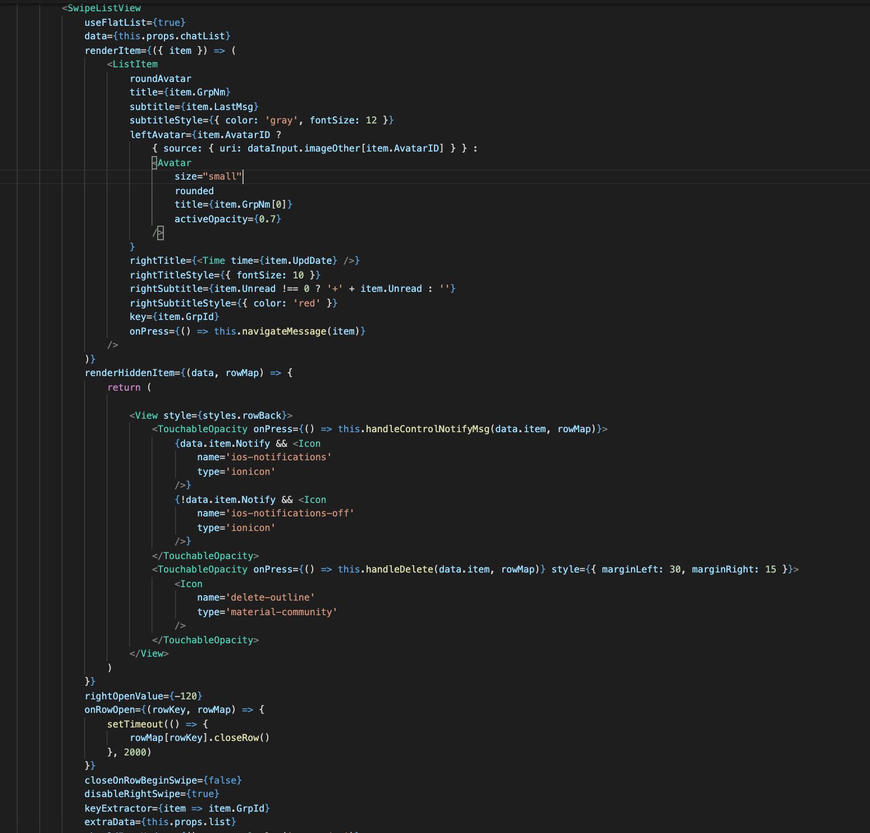Click the activeOpacity value 0.7
The height and width of the screenshot is (833, 870).
(x=269, y=219)
